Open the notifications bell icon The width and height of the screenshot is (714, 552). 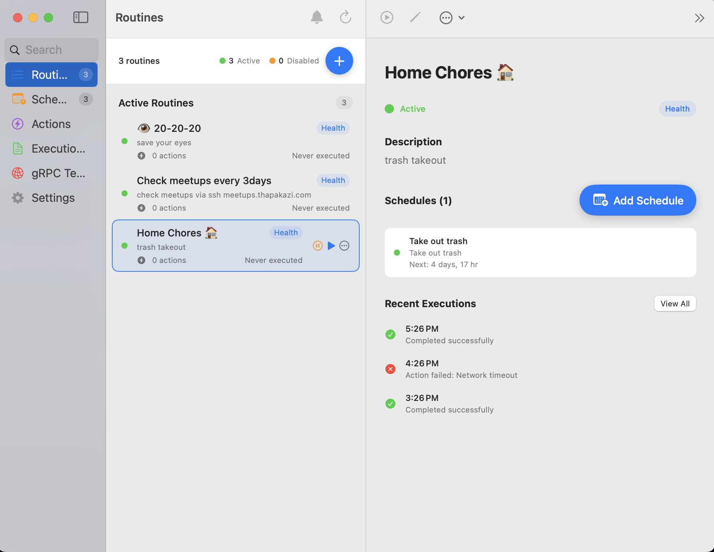[316, 17]
